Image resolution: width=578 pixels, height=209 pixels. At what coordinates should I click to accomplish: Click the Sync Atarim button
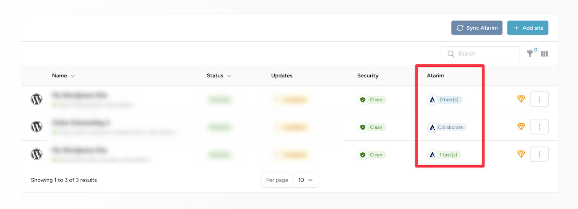[477, 28]
